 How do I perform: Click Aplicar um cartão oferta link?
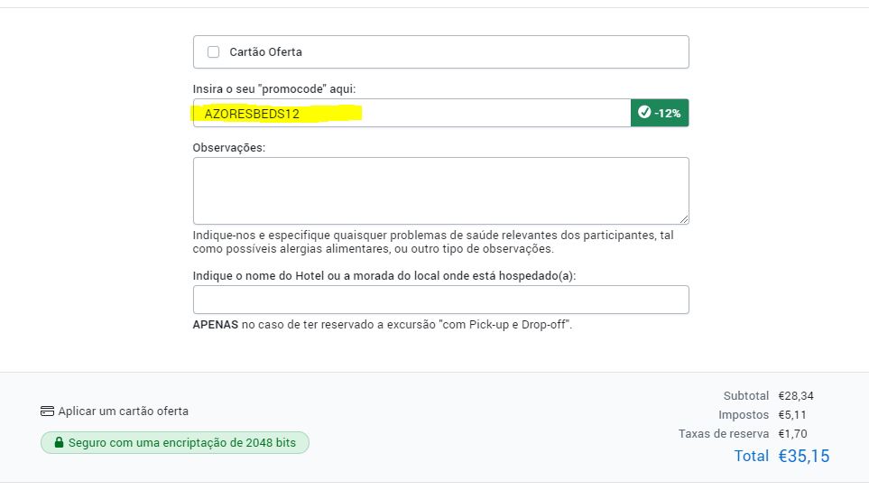coord(123,411)
